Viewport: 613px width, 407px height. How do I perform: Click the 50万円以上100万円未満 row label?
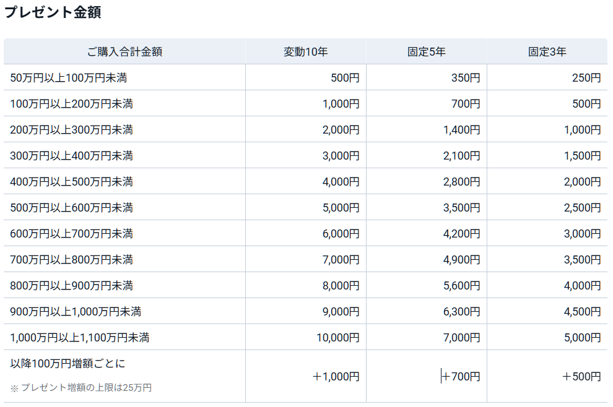(69, 78)
